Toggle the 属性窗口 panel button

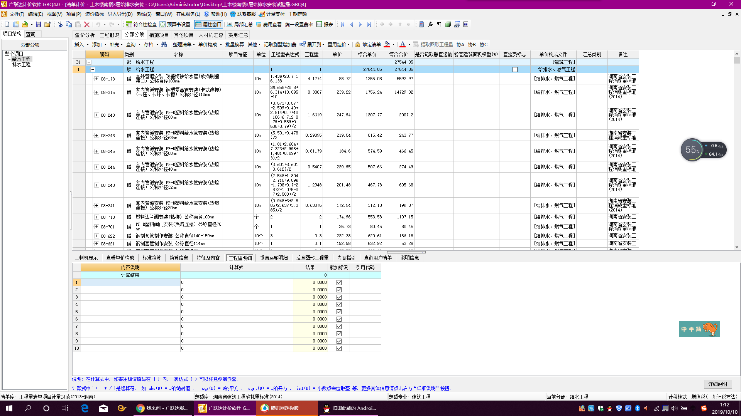coord(208,24)
